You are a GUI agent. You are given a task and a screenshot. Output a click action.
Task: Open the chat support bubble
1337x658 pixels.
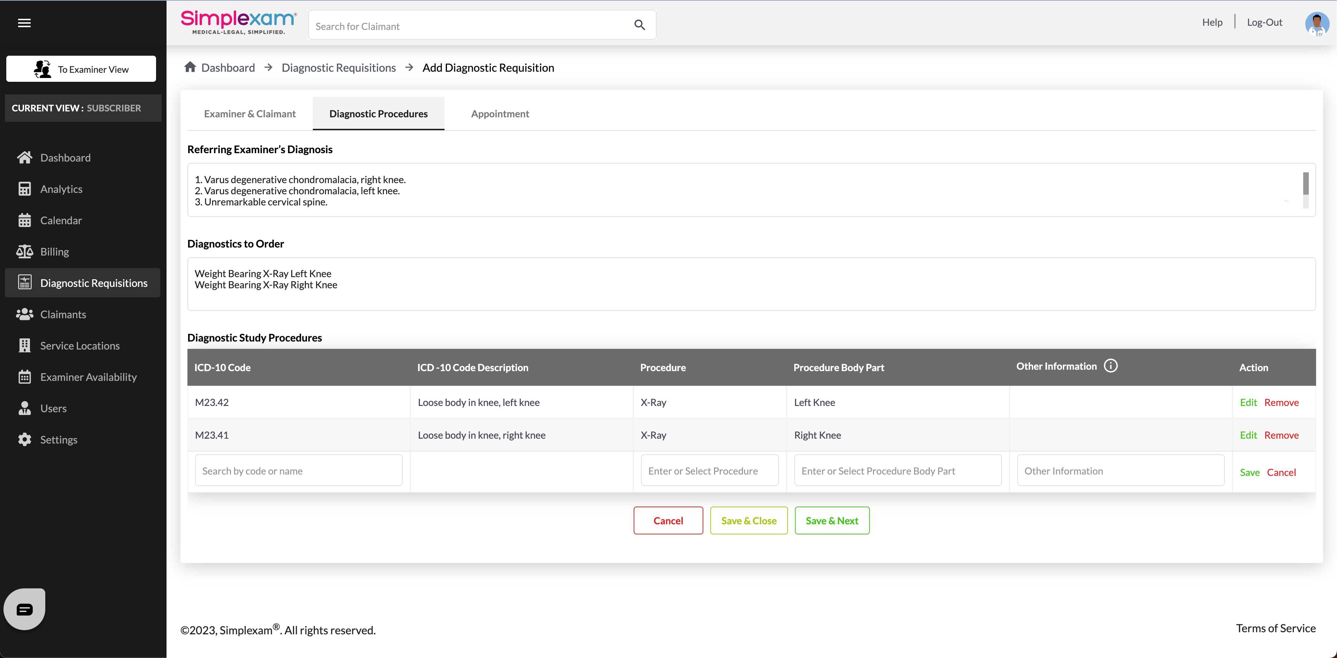coord(24,609)
